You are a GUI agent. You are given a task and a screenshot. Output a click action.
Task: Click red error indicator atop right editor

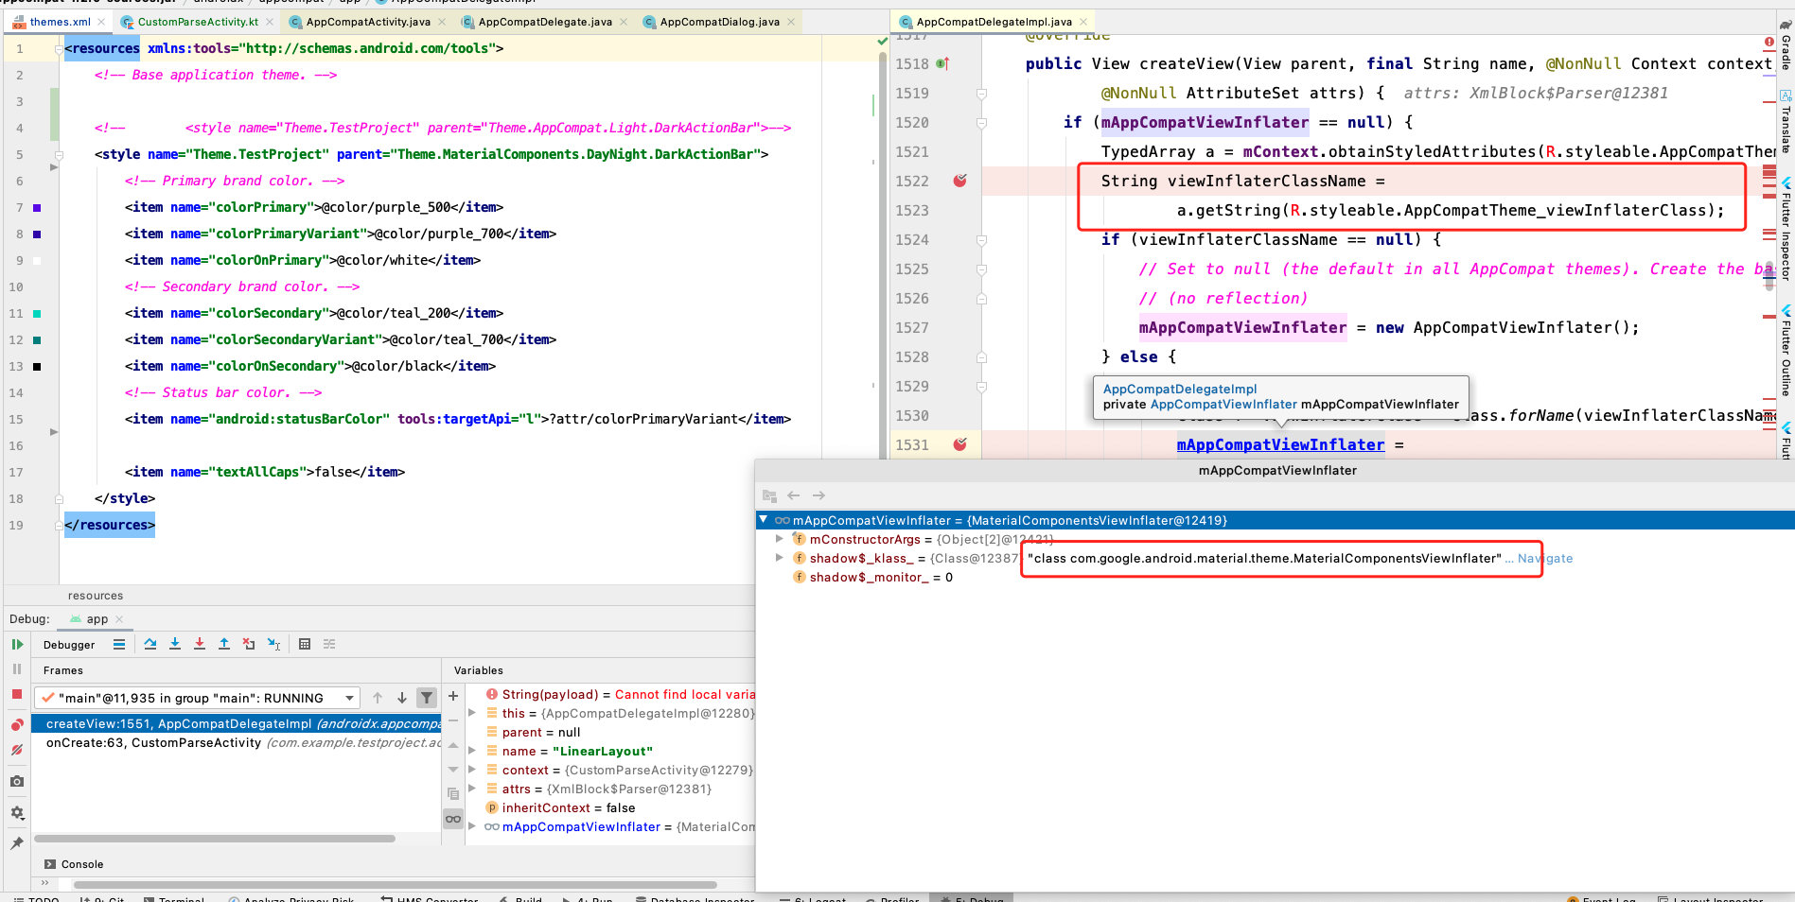pyautogui.click(x=1769, y=42)
